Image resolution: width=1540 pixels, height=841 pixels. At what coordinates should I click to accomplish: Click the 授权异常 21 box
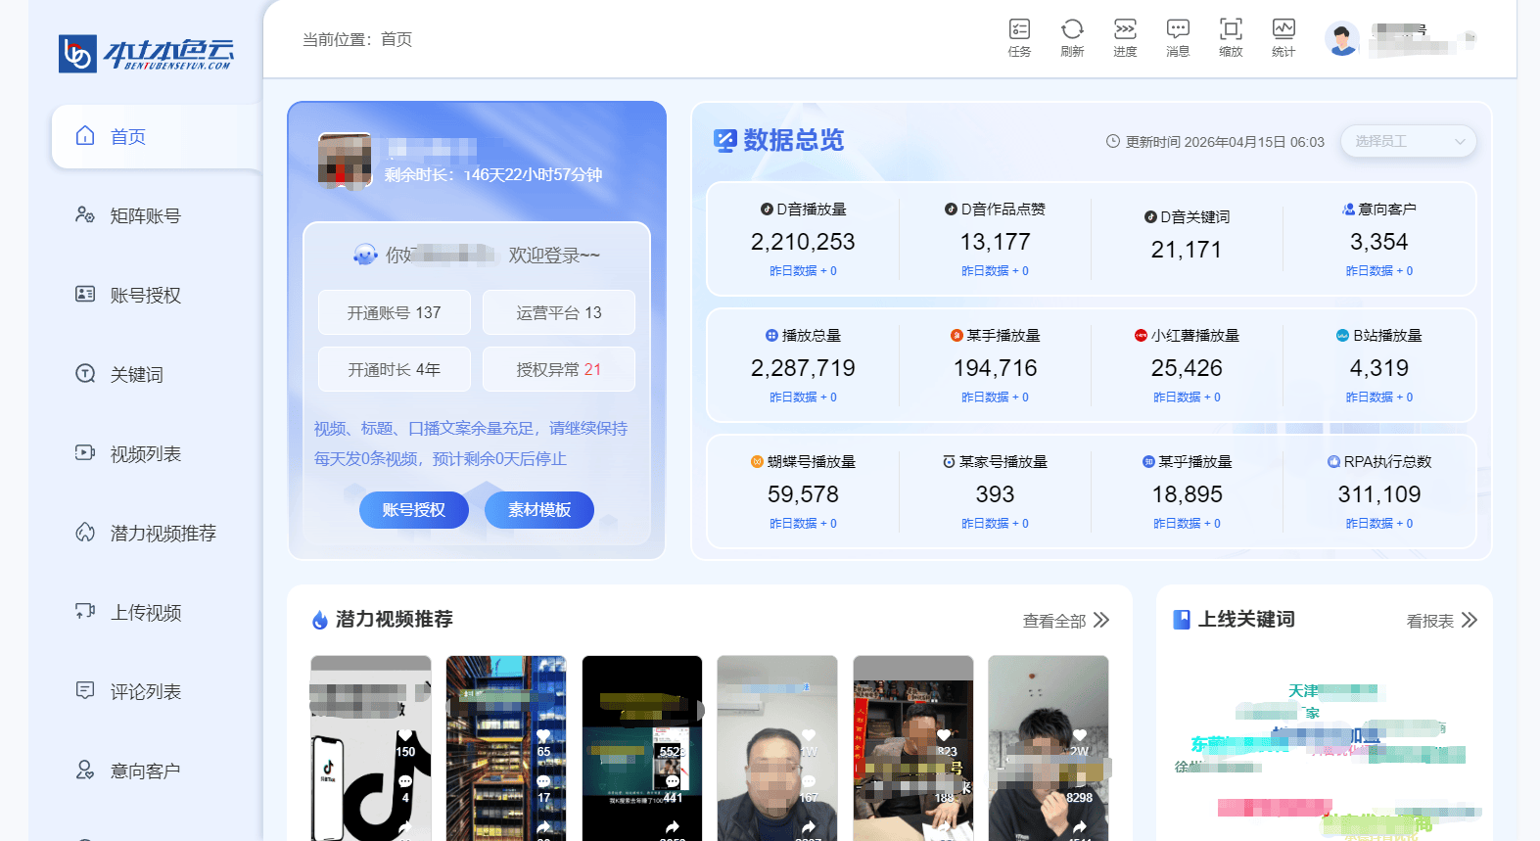[558, 370]
